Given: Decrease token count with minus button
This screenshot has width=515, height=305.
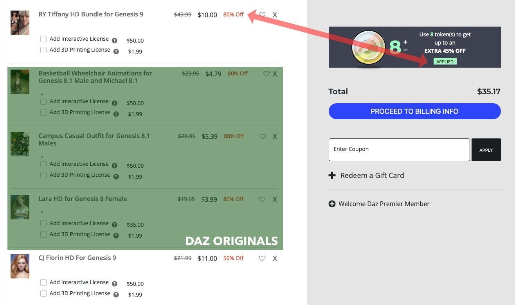Looking at the screenshot, I should pyautogui.click(x=405, y=50).
